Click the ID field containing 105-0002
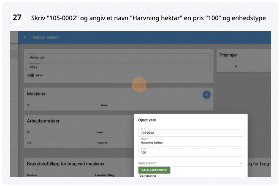 190,133
